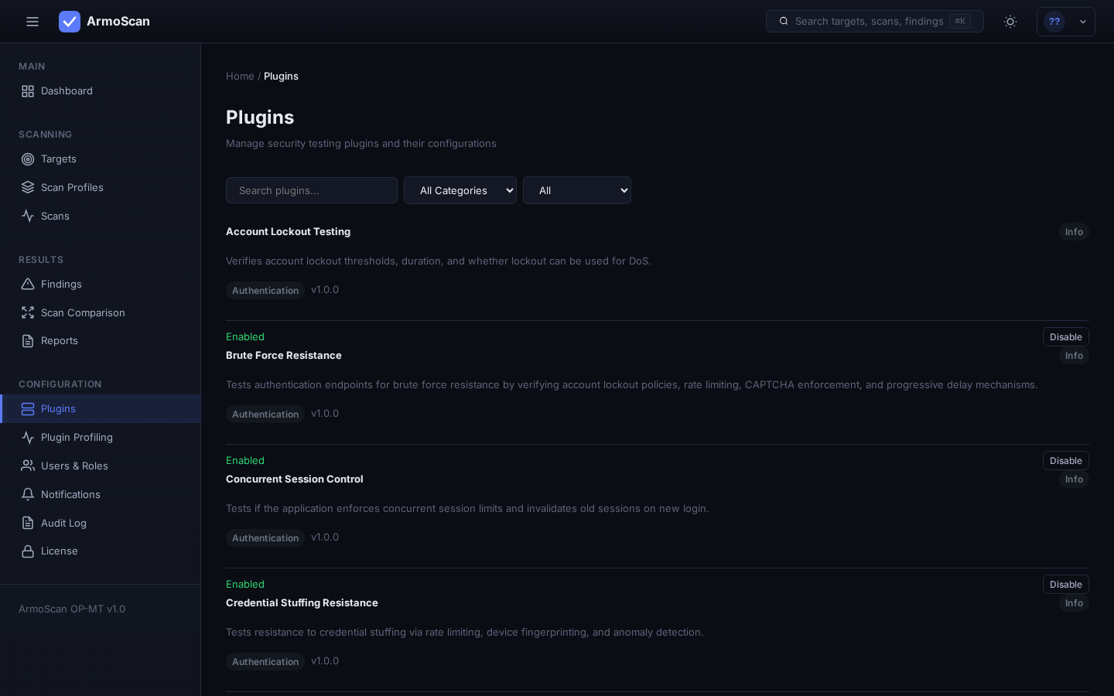Viewport: 1114px width, 696px height.
Task: Click the License padlock icon
Action: pos(28,551)
